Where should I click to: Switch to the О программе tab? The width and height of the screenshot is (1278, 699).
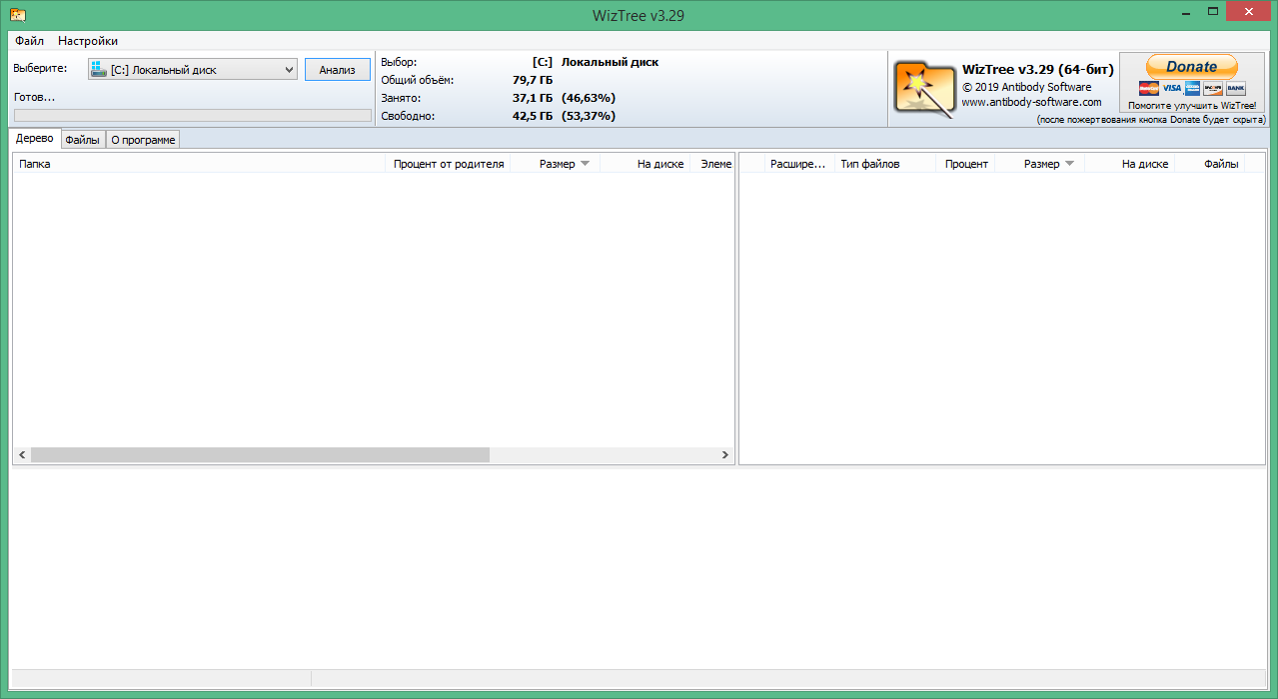pyautogui.click(x=143, y=140)
